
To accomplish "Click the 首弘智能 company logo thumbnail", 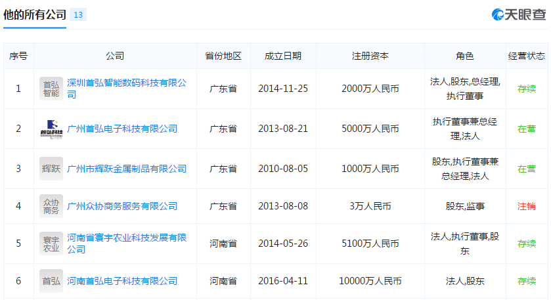I will point(51,89).
